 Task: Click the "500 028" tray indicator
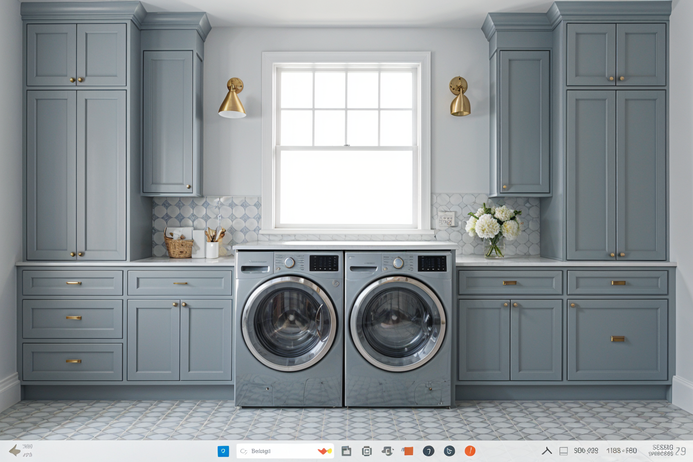coord(586,451)
